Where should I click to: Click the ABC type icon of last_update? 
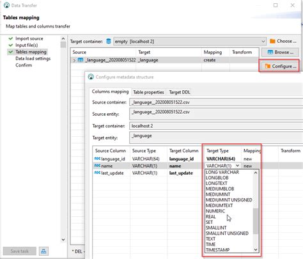coord(97,173)
